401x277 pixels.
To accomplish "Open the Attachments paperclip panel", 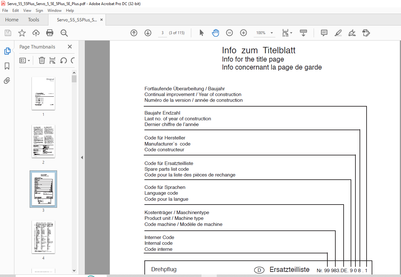I will [7, 80].
